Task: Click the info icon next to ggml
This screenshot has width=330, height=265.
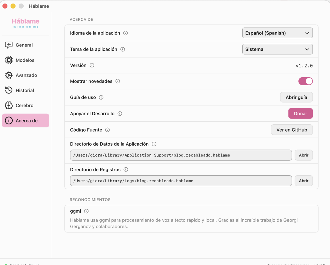Action: tap(86, 211)
